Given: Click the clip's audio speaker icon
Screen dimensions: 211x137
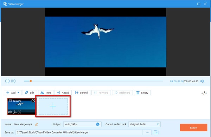Looking at the screenshot, I should [x=10, y=112].
